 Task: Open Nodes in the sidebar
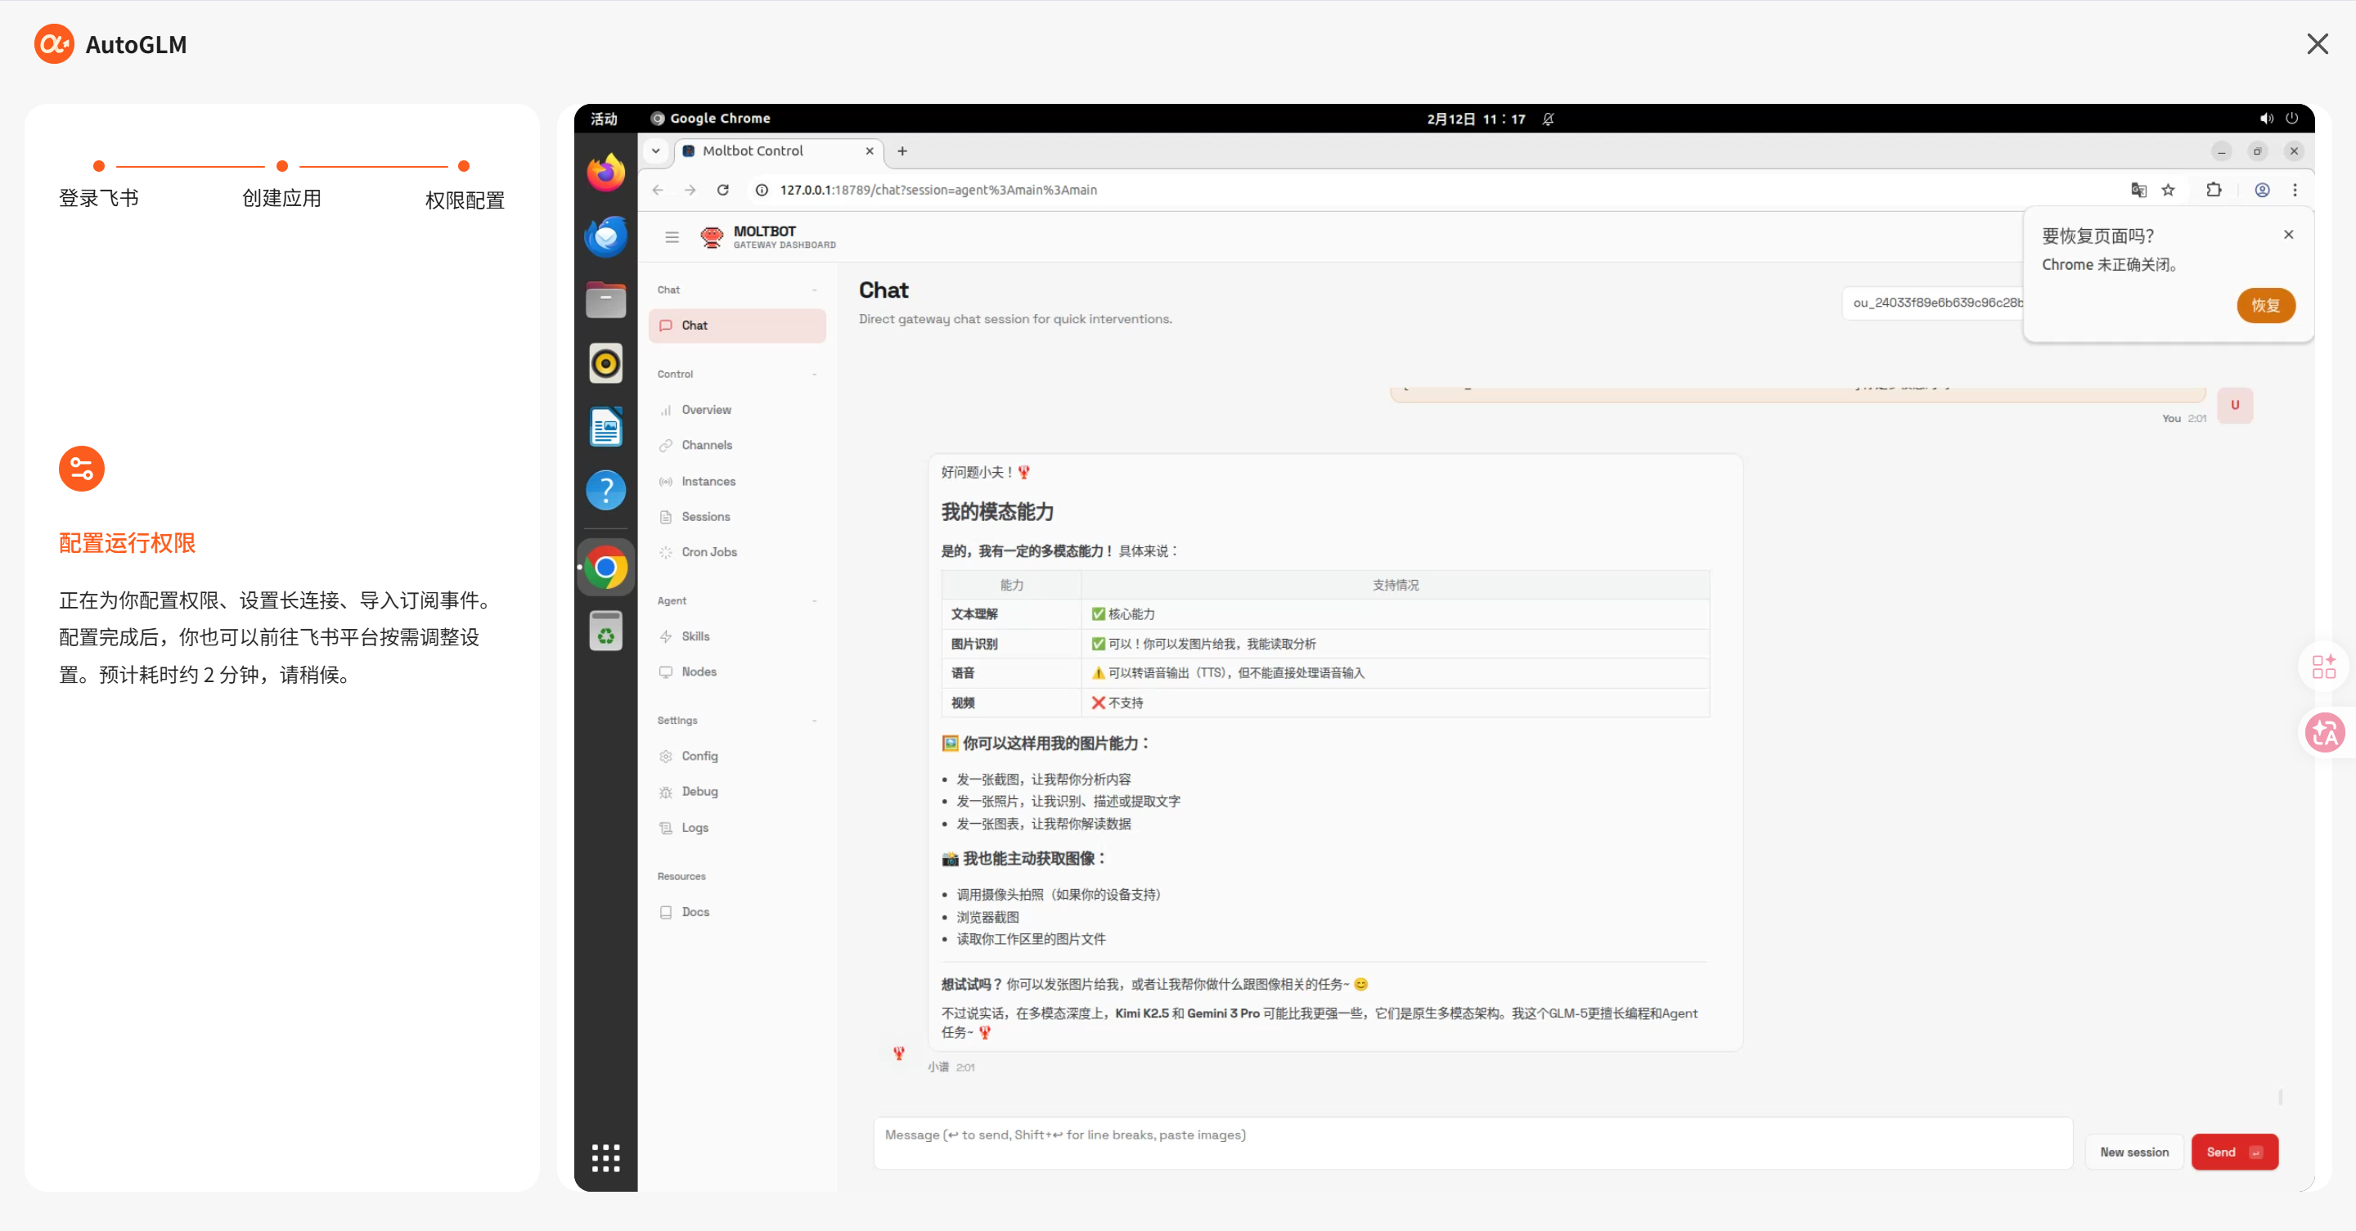(737, 672)
